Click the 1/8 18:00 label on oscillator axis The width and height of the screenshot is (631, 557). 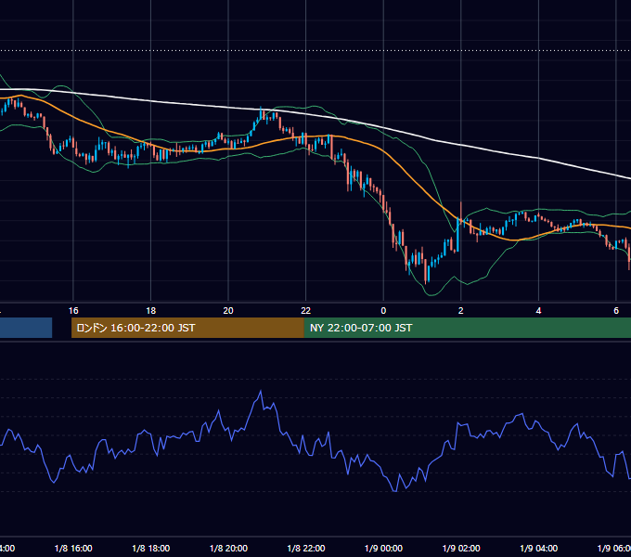click(151, 548)
